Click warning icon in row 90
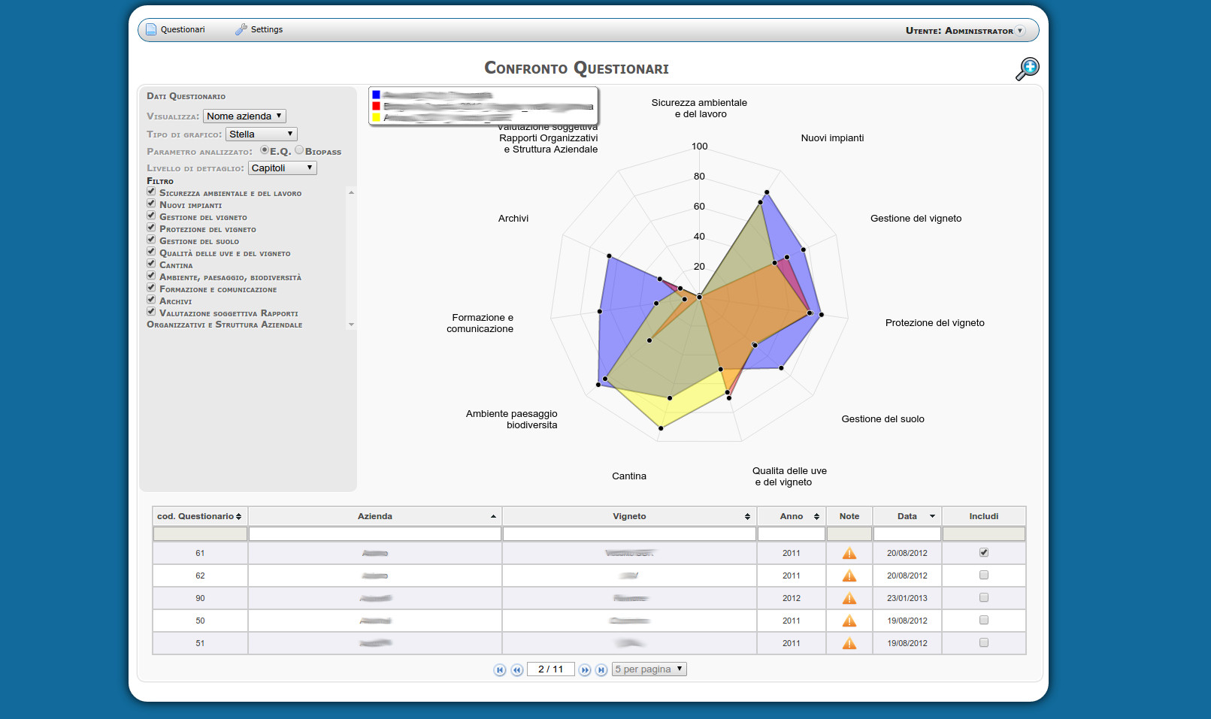Viewport: 1211px width, 719px height. [x=849, y=598]
